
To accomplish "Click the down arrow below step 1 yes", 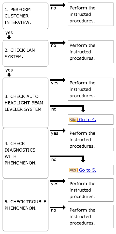I will (9, 37).
